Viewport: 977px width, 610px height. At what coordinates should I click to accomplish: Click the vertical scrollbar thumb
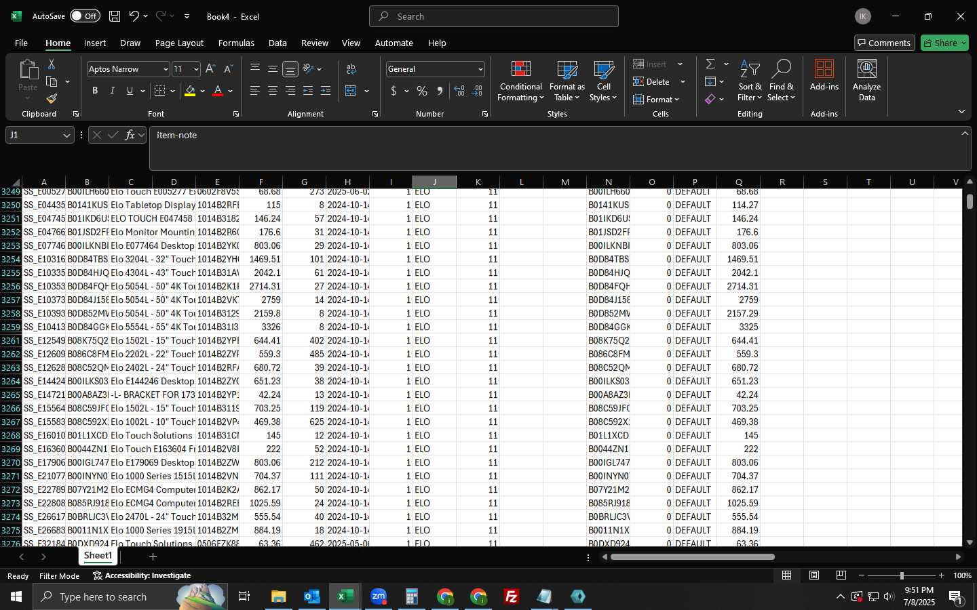click(x=970, y=201)
